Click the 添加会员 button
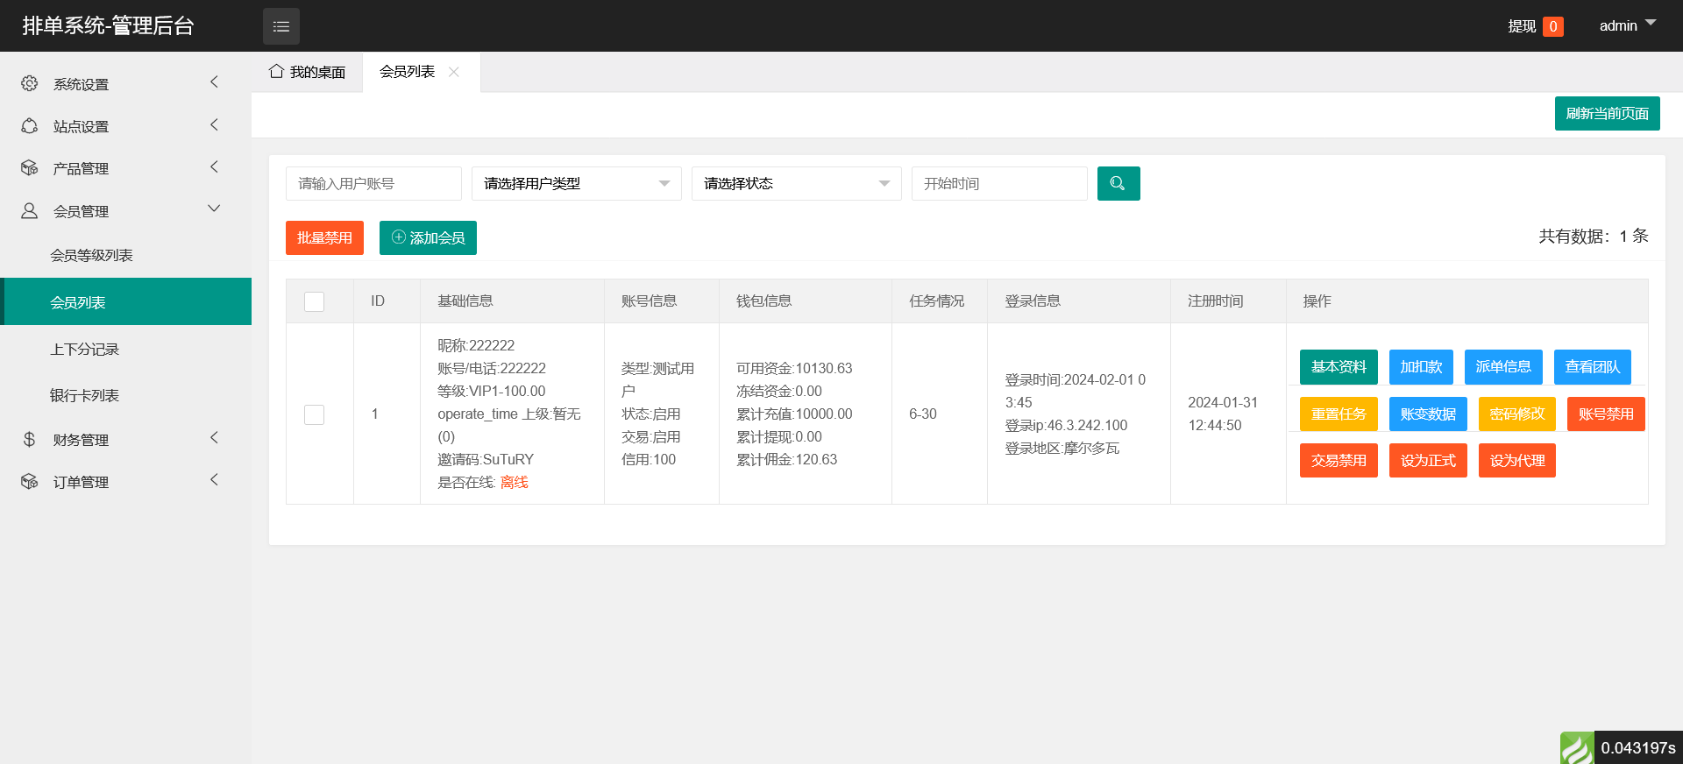The image size is (1683, 764). coord(428,237)
